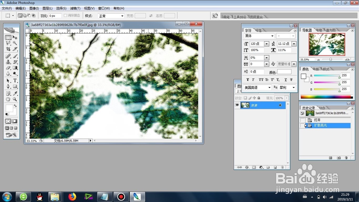
Task: Select the Eyedropper tool
Action: 15,93
